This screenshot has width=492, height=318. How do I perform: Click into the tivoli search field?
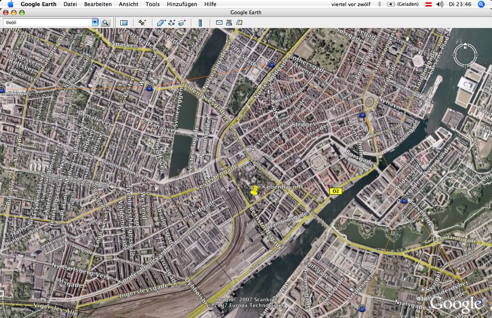[48, 23]
